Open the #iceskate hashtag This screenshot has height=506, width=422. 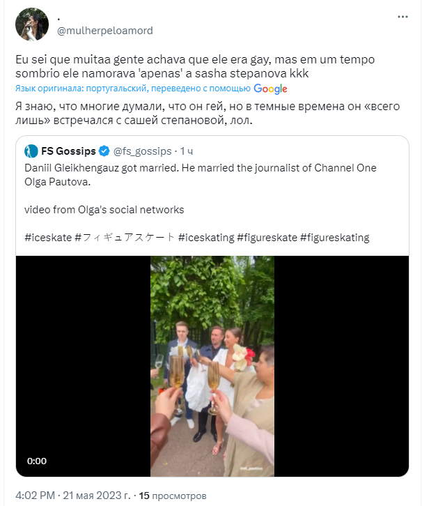(x=48, y=238)
